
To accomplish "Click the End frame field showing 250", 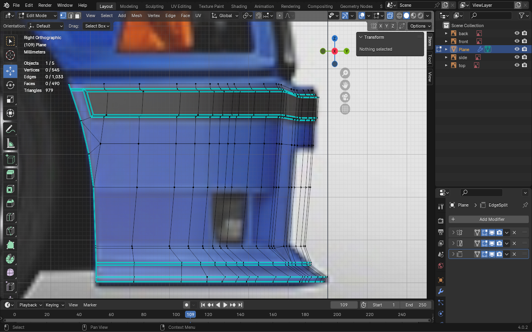I will point(416,305).
